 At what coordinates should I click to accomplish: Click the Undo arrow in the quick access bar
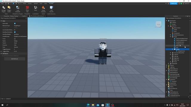tap(19, 4)
